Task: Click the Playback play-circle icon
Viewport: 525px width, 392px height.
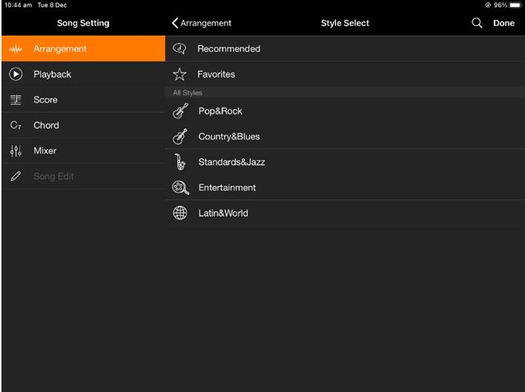Action: coord(16,74)
